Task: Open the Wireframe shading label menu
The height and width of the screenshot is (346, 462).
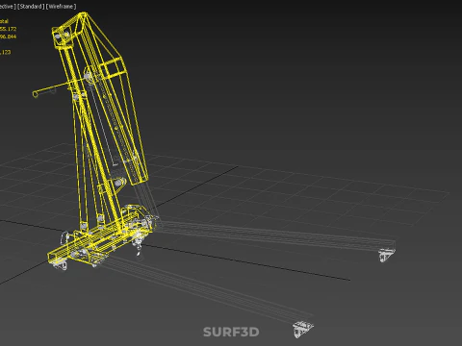Action: coord(61,7)
